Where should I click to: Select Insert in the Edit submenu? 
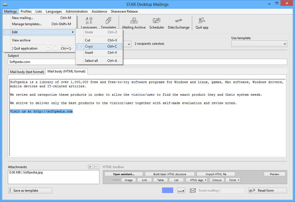pos(99,53)
